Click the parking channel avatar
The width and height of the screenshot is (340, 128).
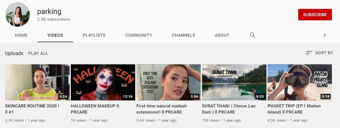tap(18, 15)
